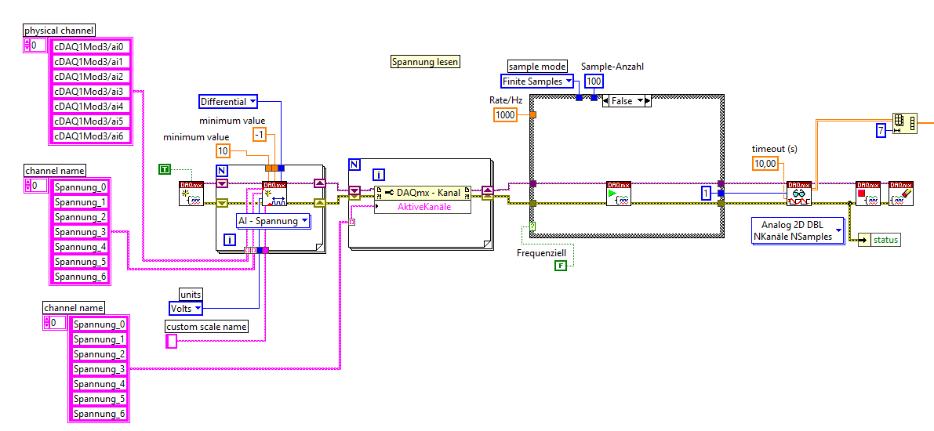Click the iteration terminal of the AI - Spannung loop
The image size is (934, 431).
pos(229,240)
